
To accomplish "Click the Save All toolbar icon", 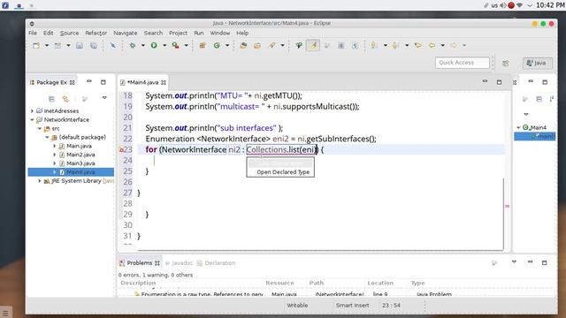I will coord(94,45).
